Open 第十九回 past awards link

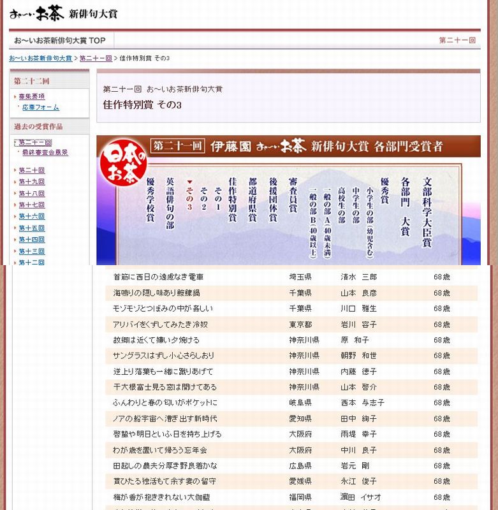click(31, 182)
